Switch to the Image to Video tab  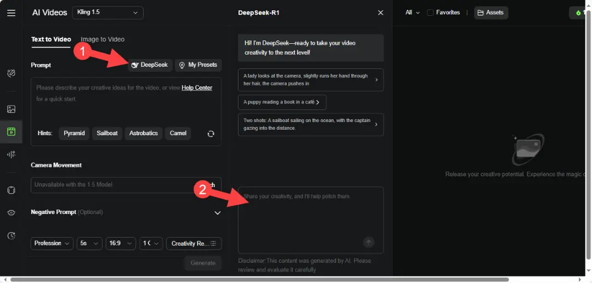(103, 39)
